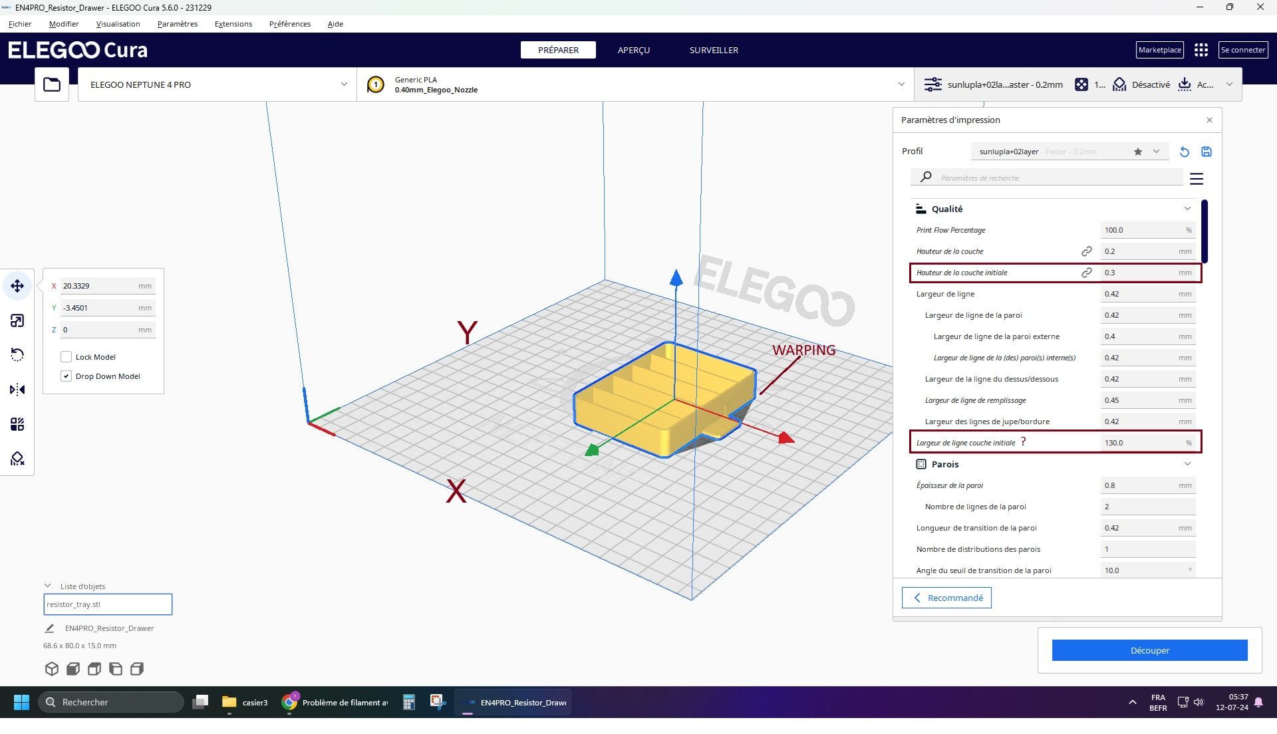Screen dimensions: 1277x734
Task: Toggle layer height link icon
Action: pyautogui.click(x=1087, y=251)
